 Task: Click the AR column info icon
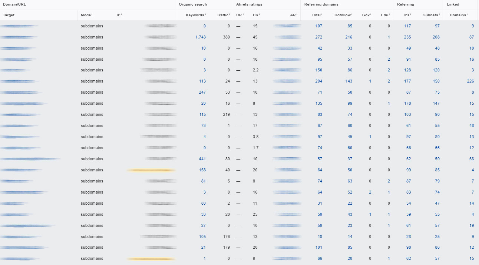click(297, 14)
